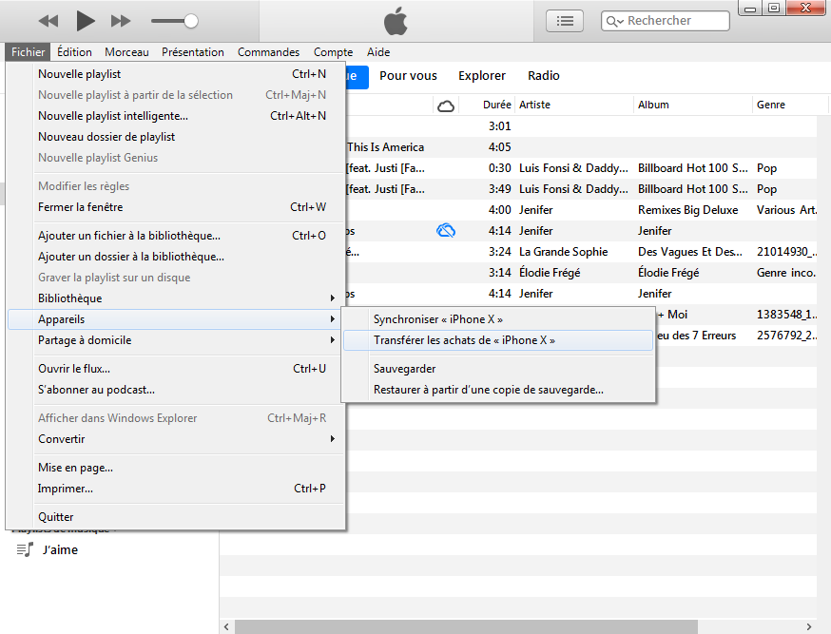The image size is (831, 634).
Task: Select the J'aime playlist
Action: tap(60, 549)
